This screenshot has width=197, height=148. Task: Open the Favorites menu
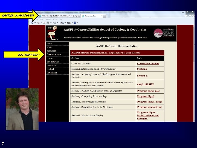point(48,19)
